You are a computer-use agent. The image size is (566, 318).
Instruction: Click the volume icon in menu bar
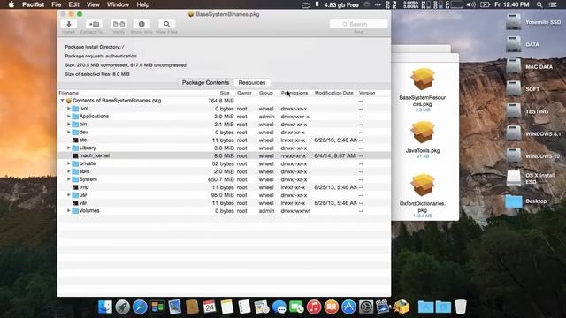(x=470, y=4)
